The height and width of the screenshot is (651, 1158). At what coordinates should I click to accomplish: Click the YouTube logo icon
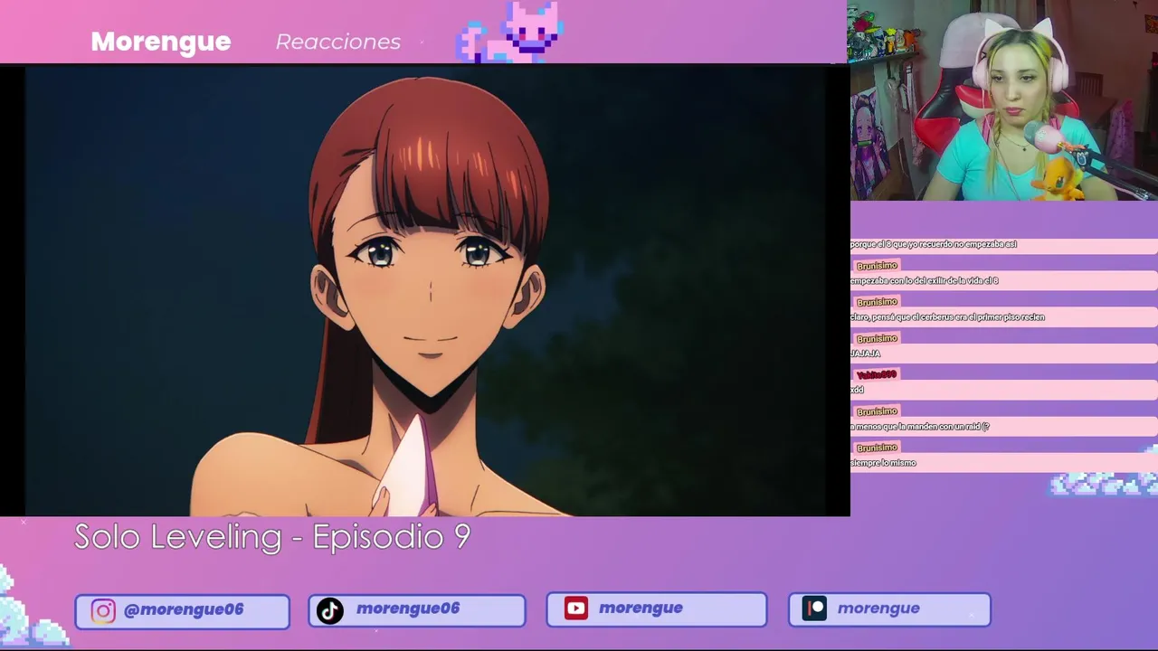pos(576,609)
